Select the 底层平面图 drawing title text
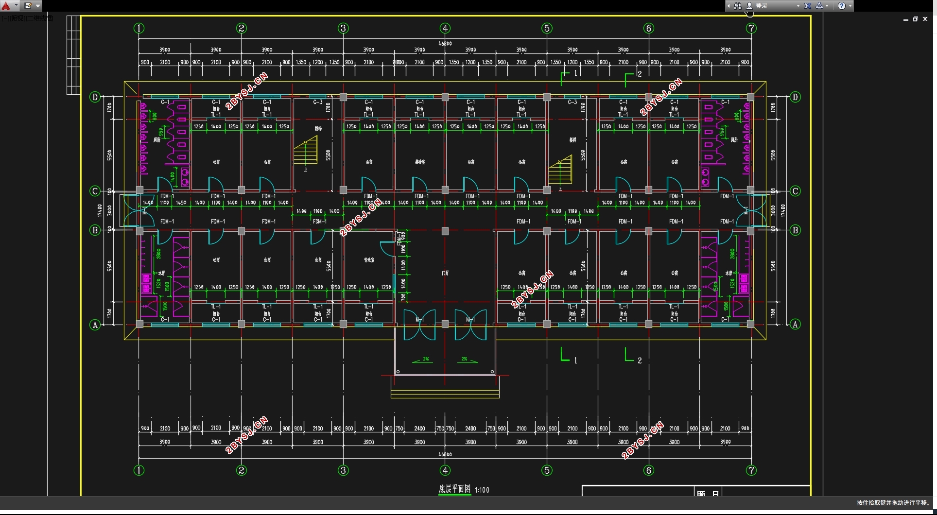This screenshot has width=937, height=515. [455, 489]
